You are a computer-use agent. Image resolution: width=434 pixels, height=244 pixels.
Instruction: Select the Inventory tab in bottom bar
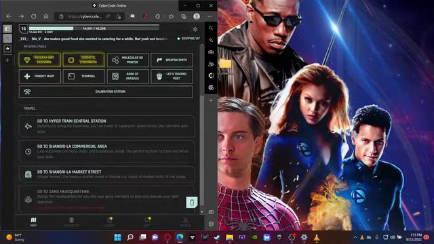[x=71, y=222]
